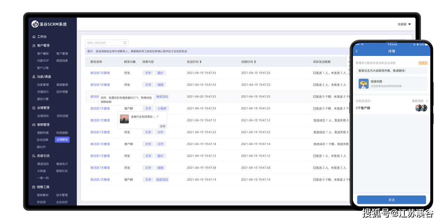Open 客户看板 menu item
Image resolution: width=444 pixels, height=223 pixels.
[x=43, y=54]
